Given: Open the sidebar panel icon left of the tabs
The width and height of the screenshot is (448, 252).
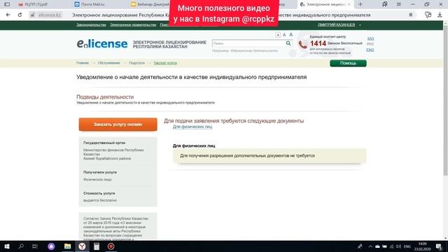Looking at the screenshot, I should (7, 4).
